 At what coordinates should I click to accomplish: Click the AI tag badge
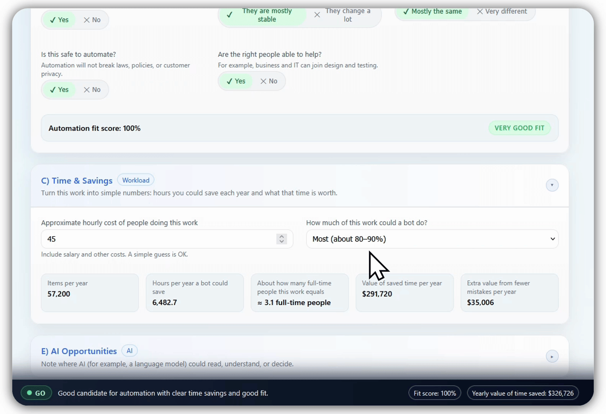point(129,351)
